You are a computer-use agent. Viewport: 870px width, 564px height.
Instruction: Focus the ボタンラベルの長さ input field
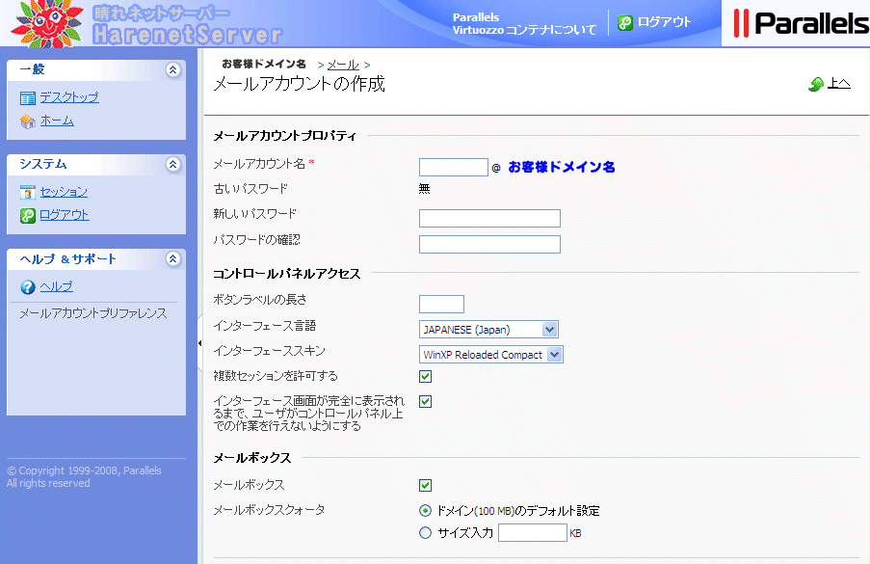[441, 305]
